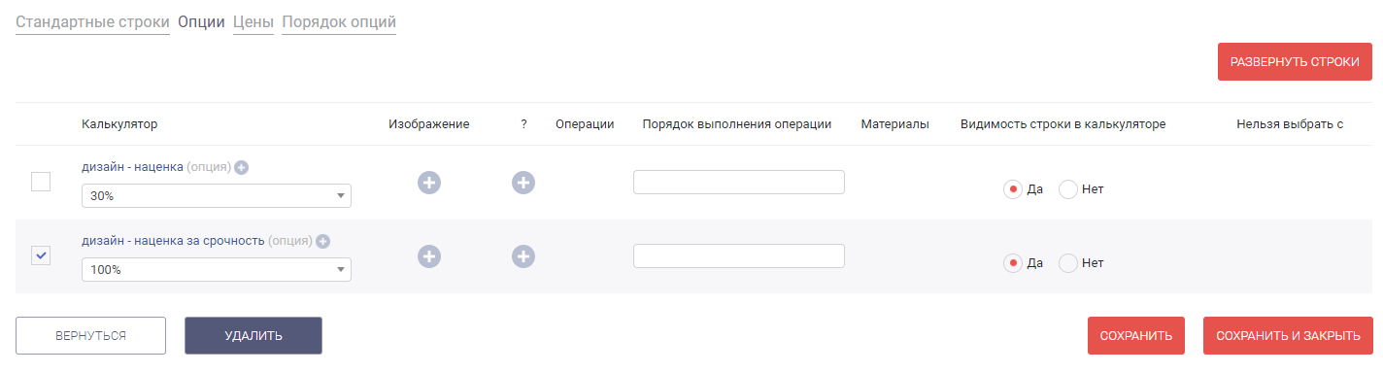Check the дизайн - наценка row checkbox

click(41, 182)
